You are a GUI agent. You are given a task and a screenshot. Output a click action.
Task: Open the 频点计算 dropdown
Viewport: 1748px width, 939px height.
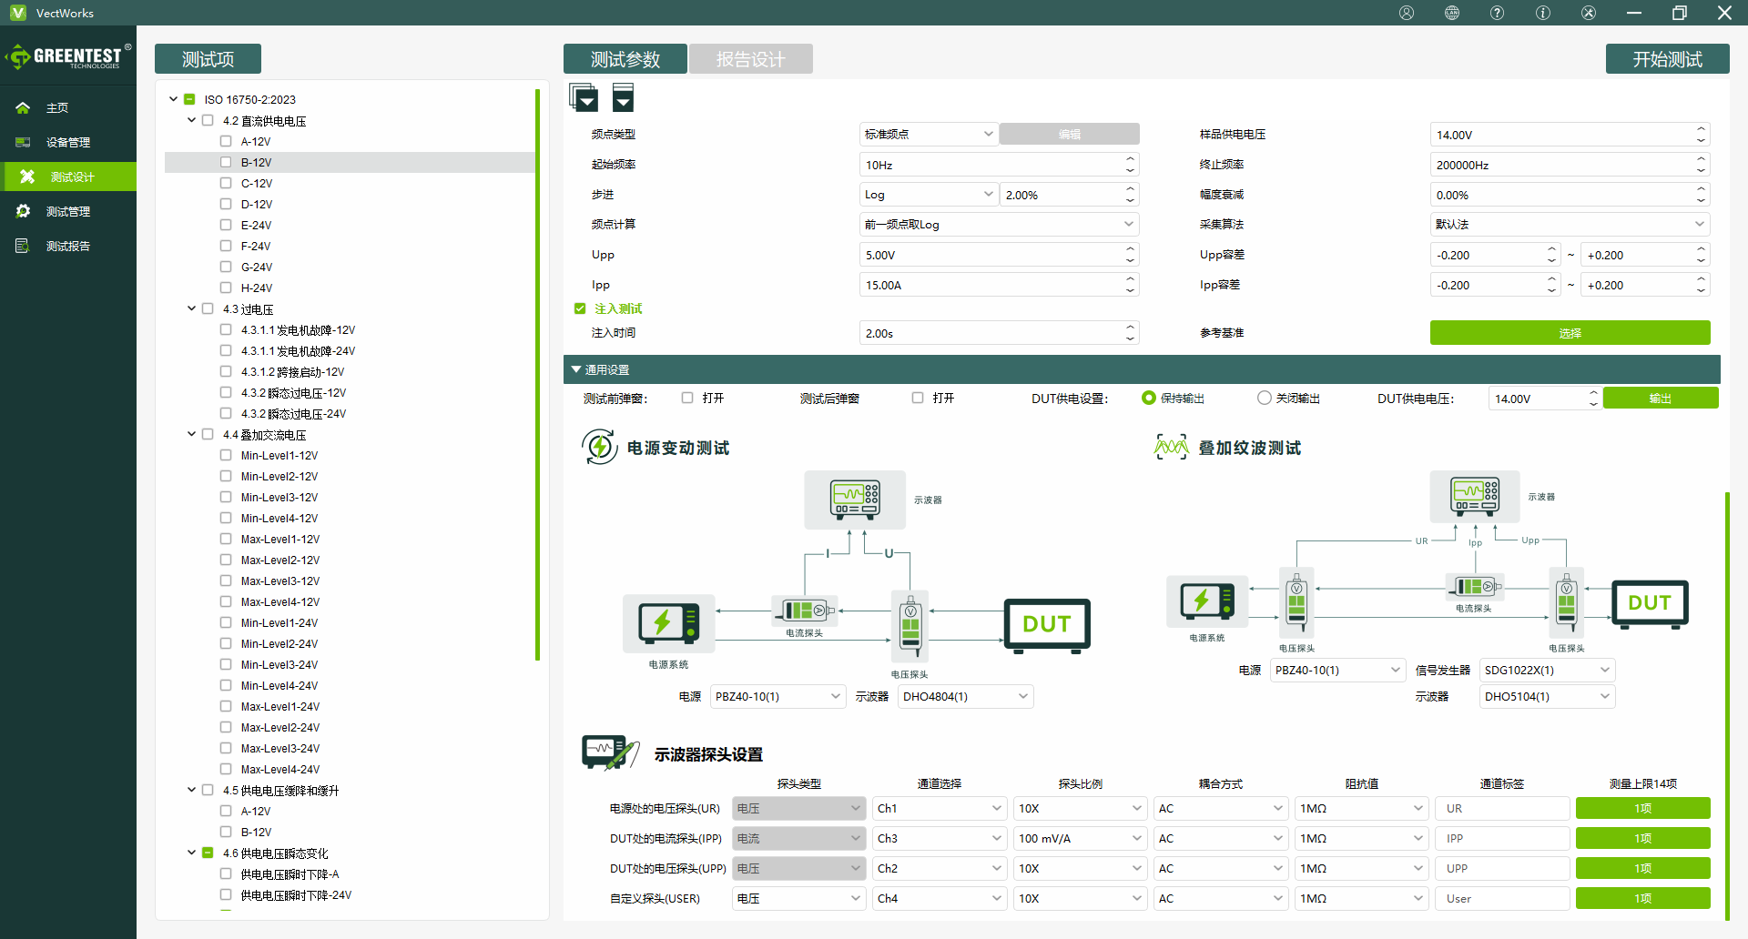point(999,225)
